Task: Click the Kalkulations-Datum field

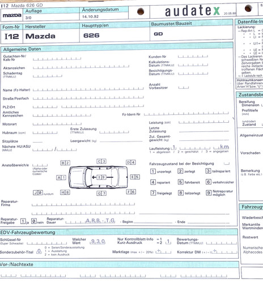Action: [x=193, y=65]
